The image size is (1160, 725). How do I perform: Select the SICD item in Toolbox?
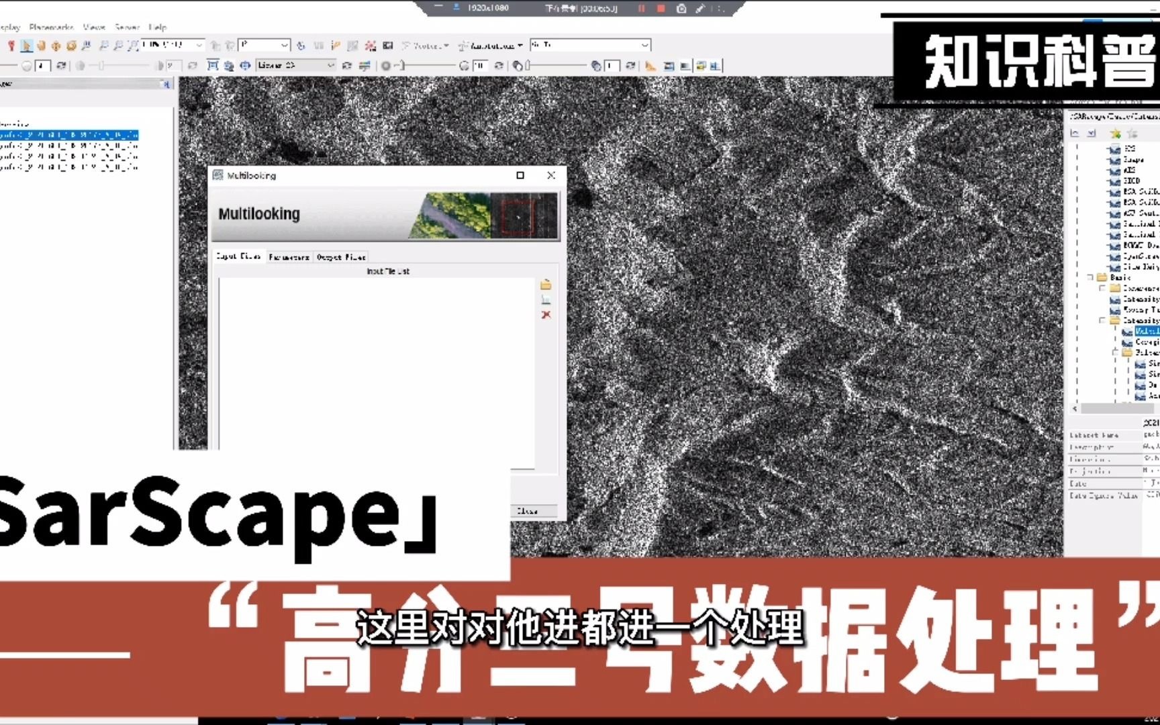tap(1132, 181)
